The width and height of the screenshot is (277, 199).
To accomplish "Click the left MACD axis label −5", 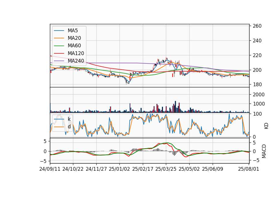I will point(44,161).
